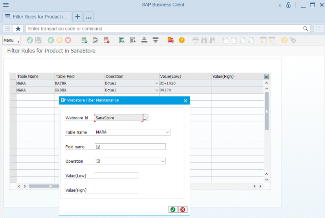The image size is (325, 218).
Task: Open the hamburger menu in title bar
Action: [x=6, y=5]
